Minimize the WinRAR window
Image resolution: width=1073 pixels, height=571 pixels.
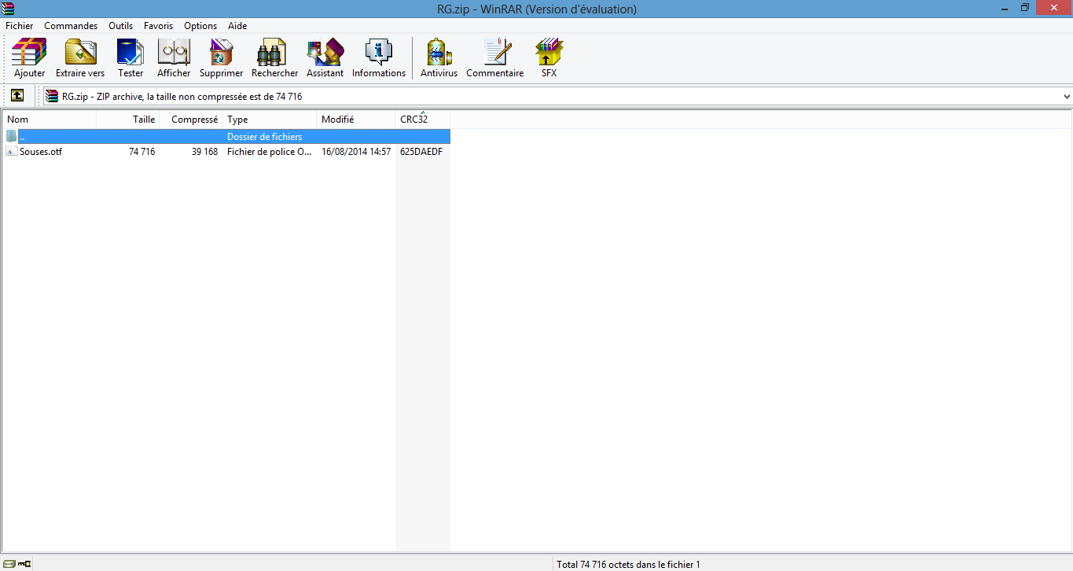click(x=1006, y=8)
